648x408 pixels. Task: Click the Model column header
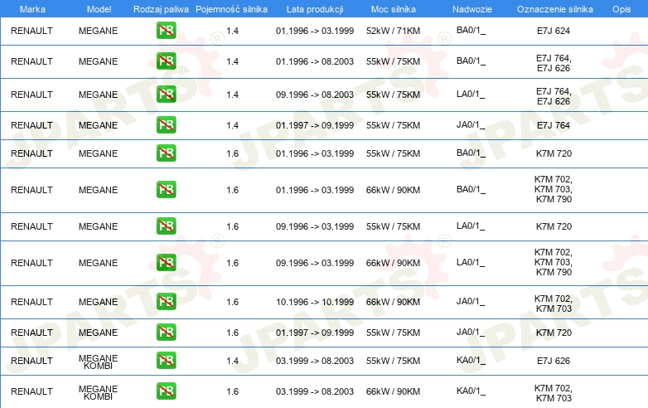click(99, 9)
